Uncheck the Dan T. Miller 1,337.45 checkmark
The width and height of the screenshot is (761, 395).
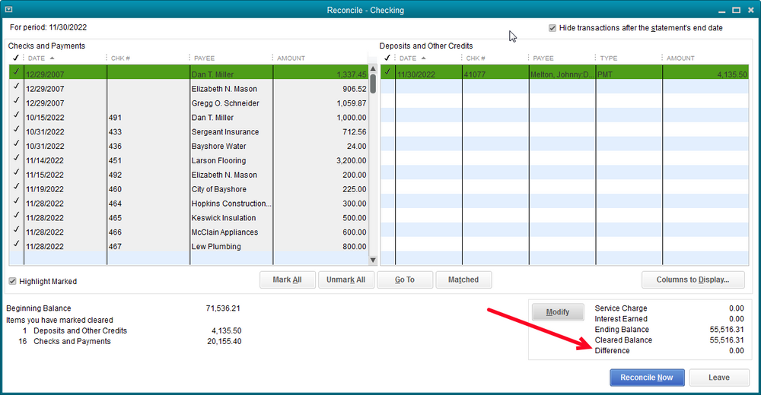17,72
